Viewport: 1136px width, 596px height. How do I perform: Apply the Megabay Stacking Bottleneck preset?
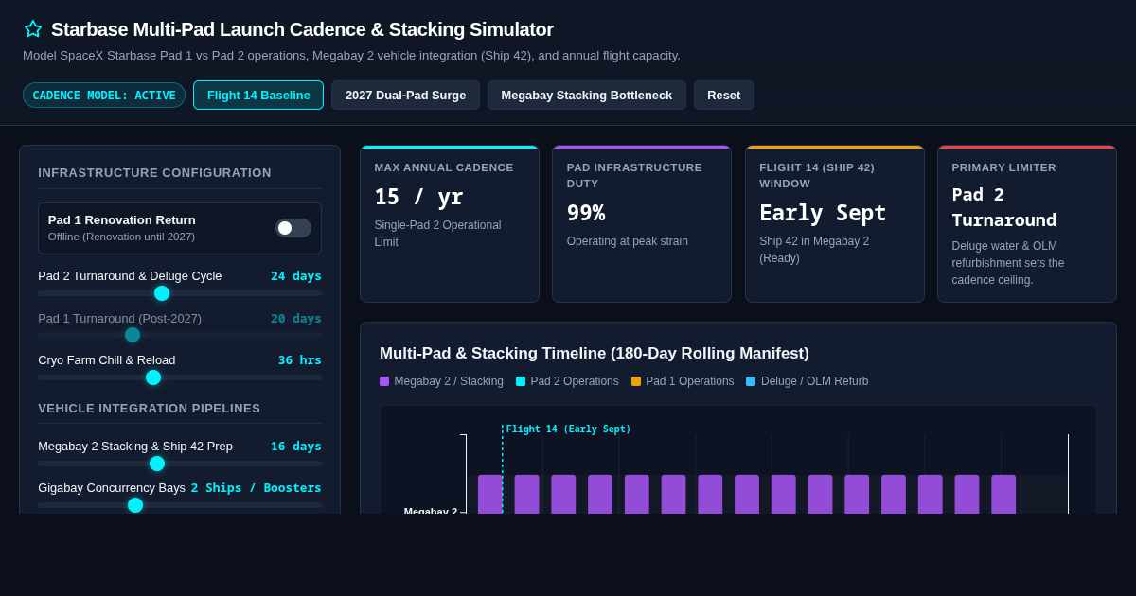(587, 96)
